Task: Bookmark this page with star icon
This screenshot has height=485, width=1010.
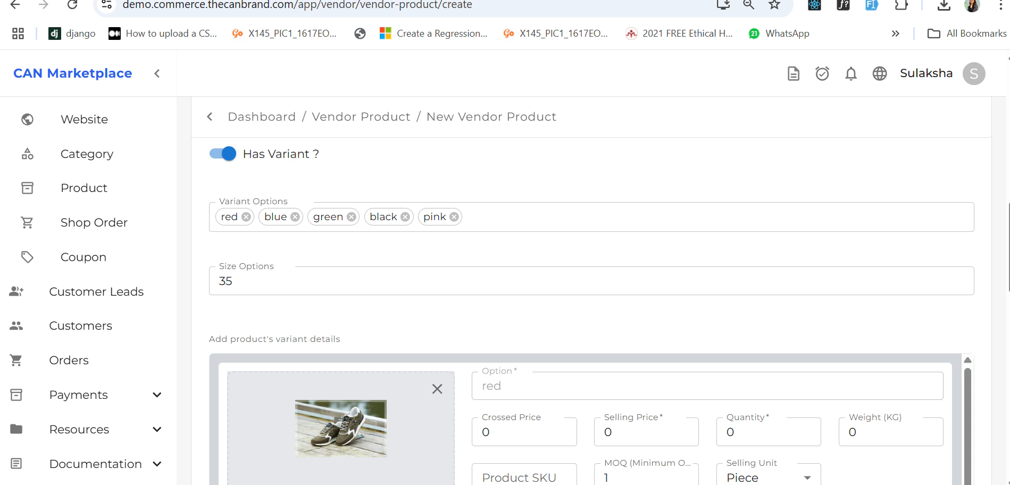Action: [774, 4]
